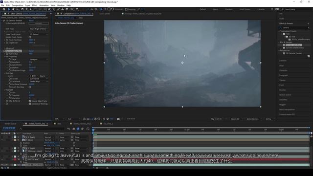313x176 pixels.
Task: Click the Blur Radius stopwatch icon
Action: point(7,54)
